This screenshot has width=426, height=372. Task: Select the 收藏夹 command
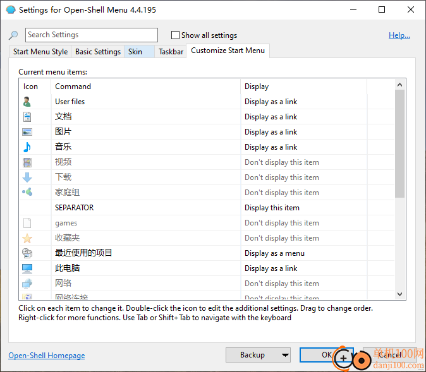[x=68, y=238]
